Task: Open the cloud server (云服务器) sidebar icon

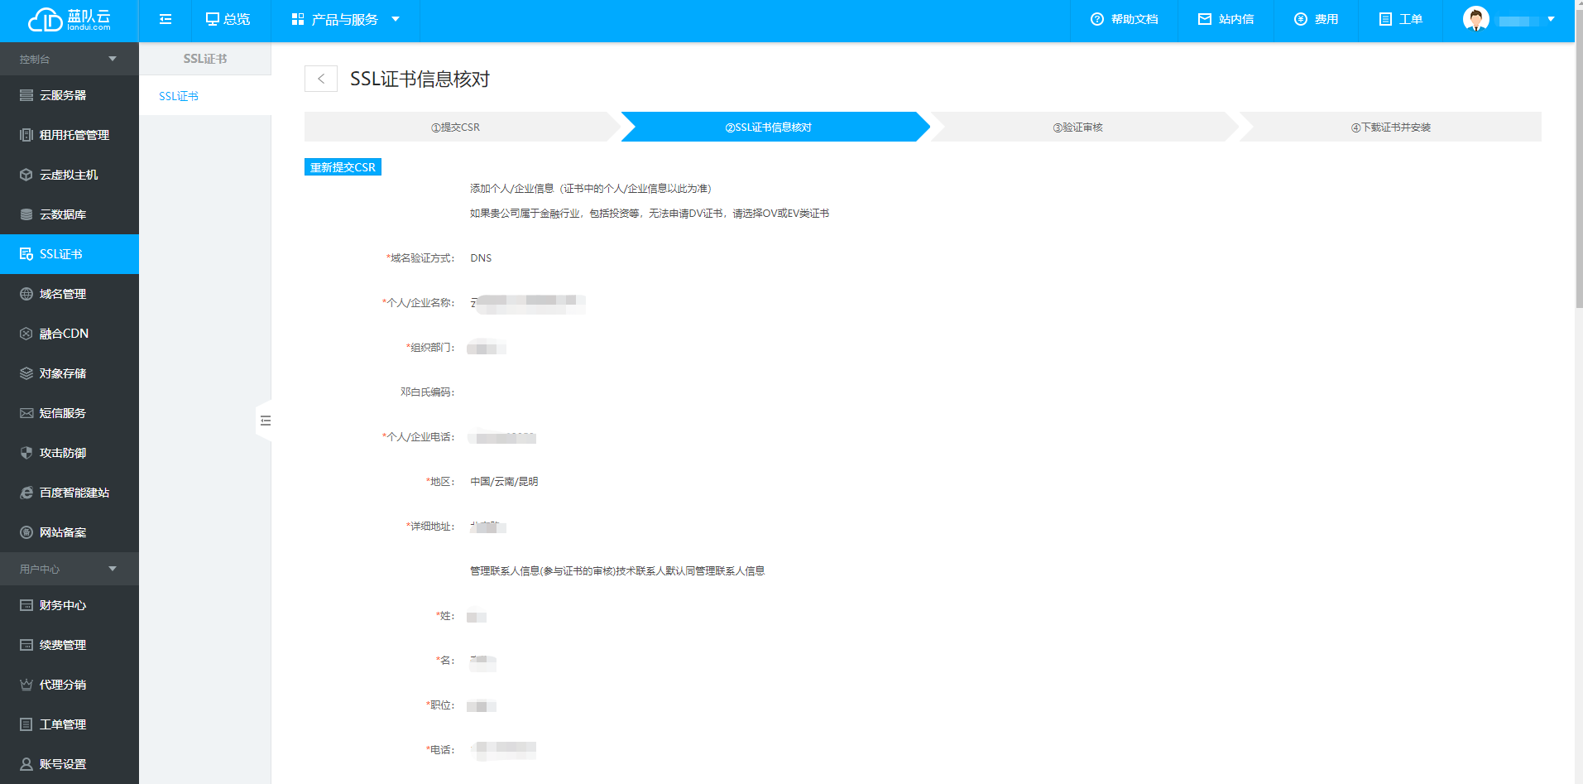Action: 26,95
